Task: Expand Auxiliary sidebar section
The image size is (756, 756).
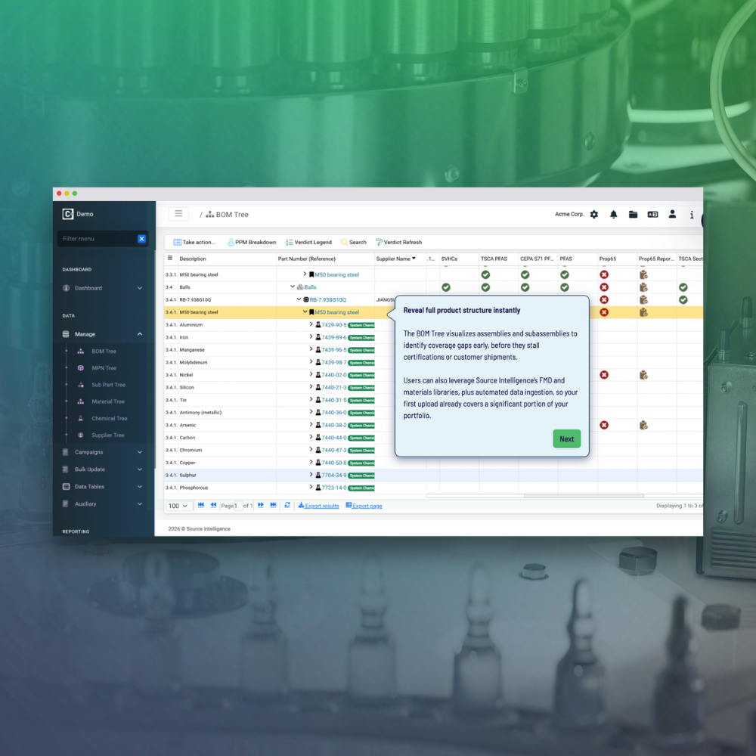Action: tap(102, 503)
